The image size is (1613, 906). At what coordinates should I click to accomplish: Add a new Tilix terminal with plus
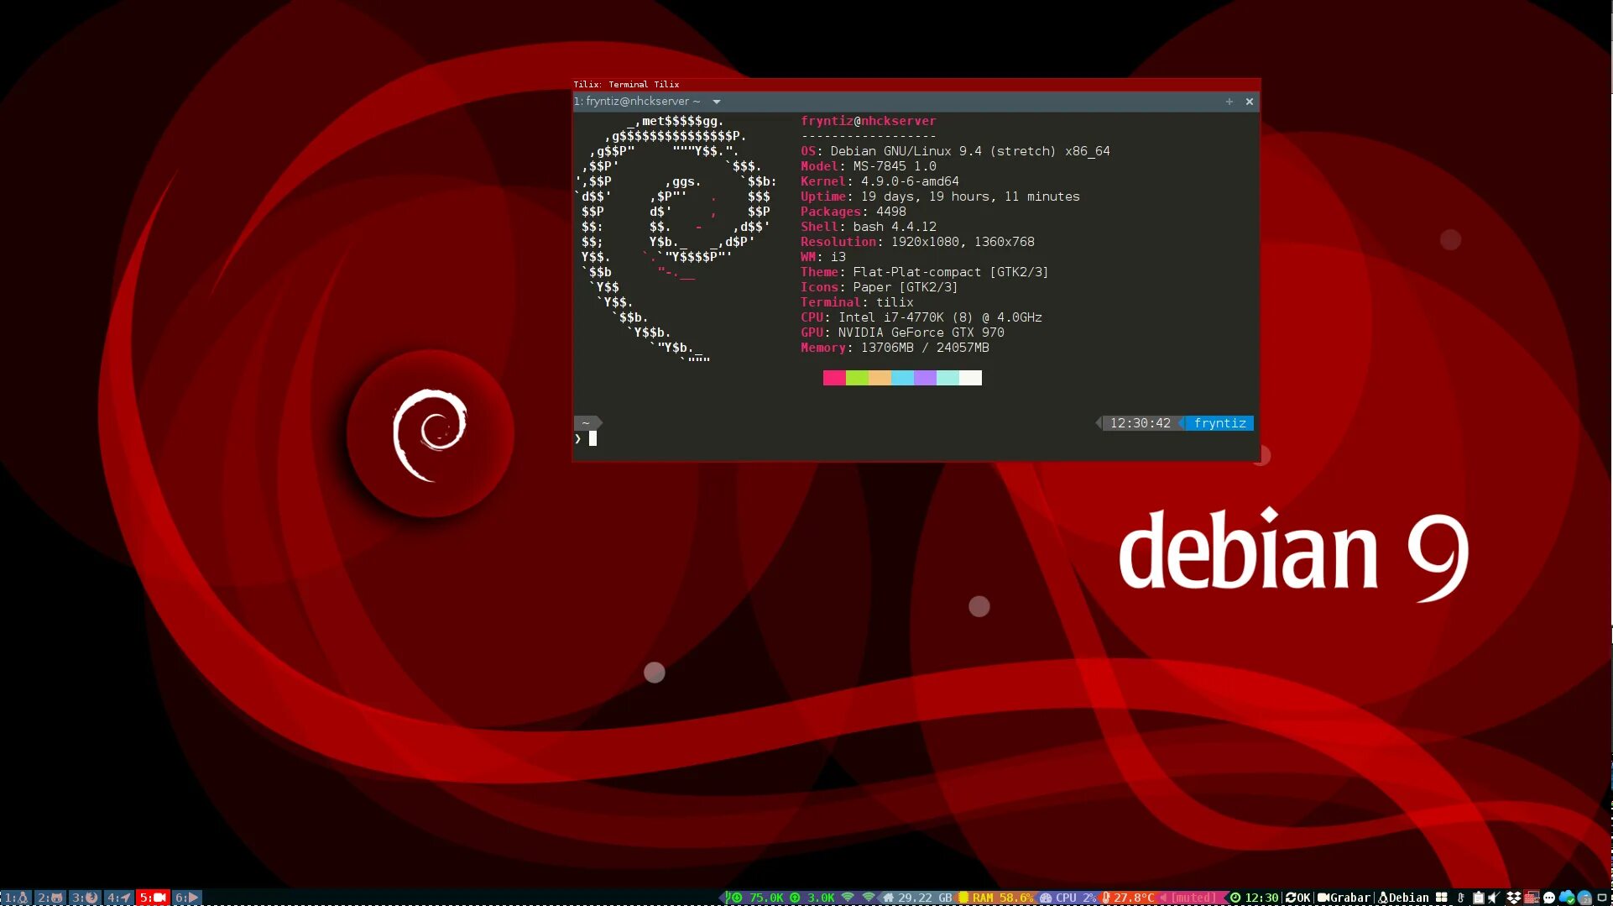click(x=1229, y=102)
